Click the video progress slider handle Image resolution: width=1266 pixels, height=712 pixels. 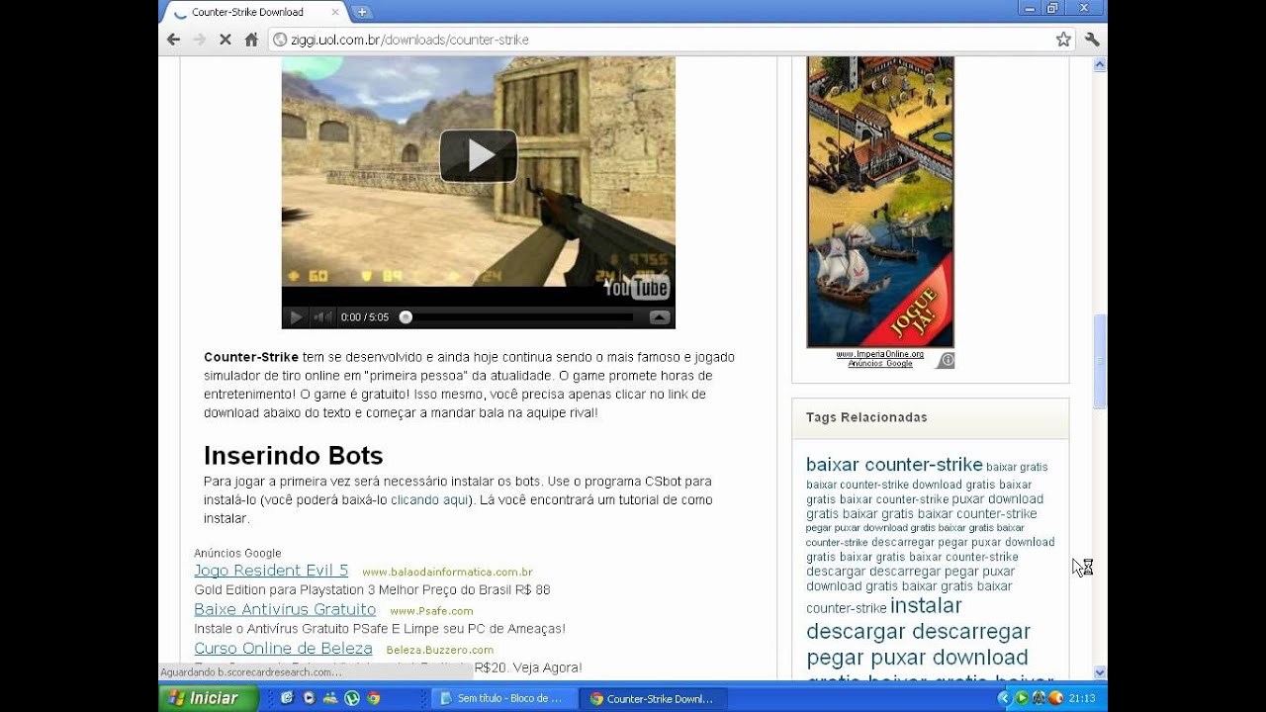click(x=406, y=317)
